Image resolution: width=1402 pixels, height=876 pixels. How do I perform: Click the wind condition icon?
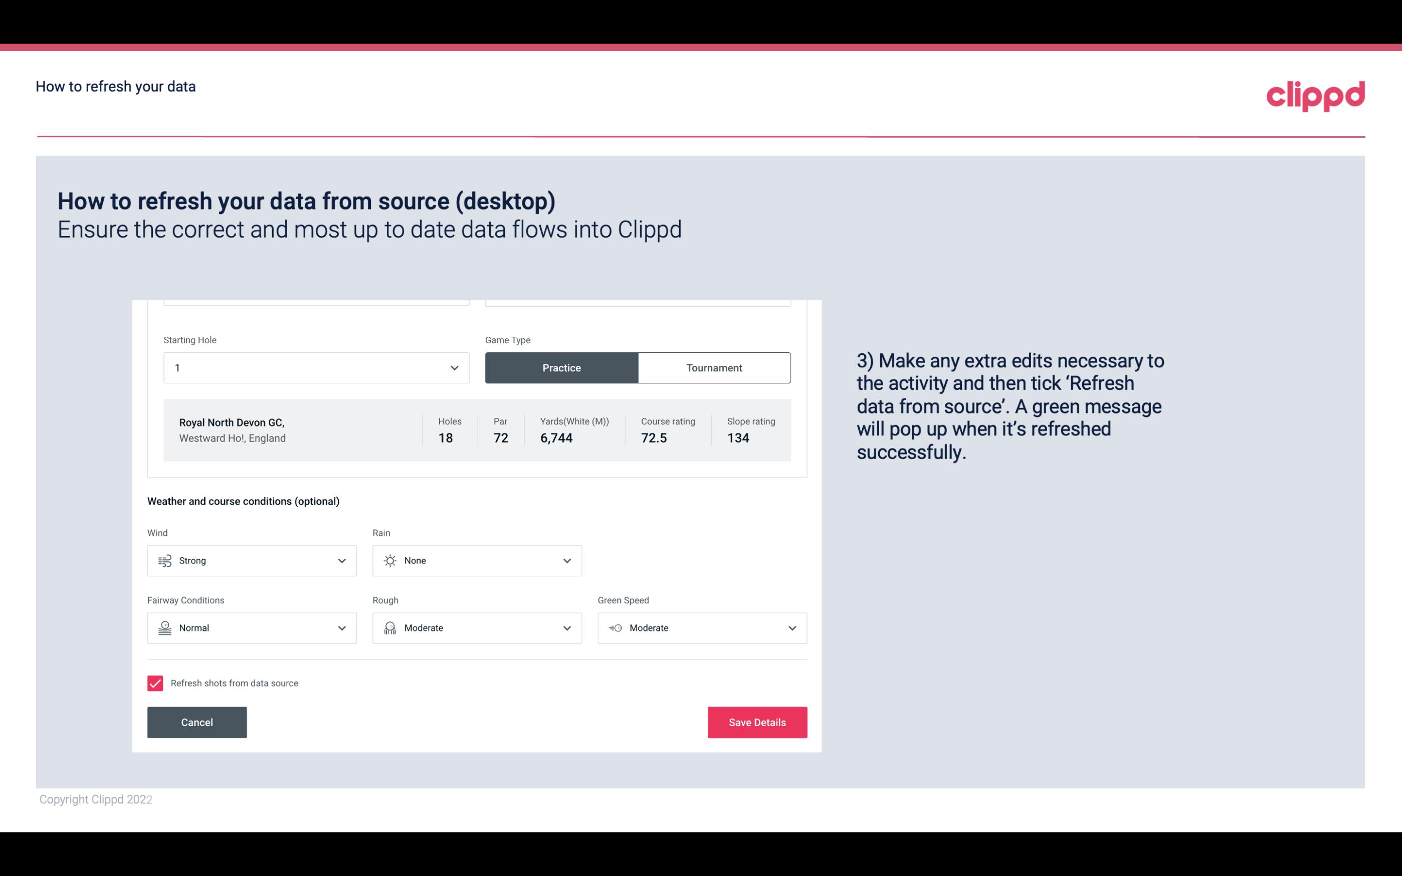click(x=164, y=560)
